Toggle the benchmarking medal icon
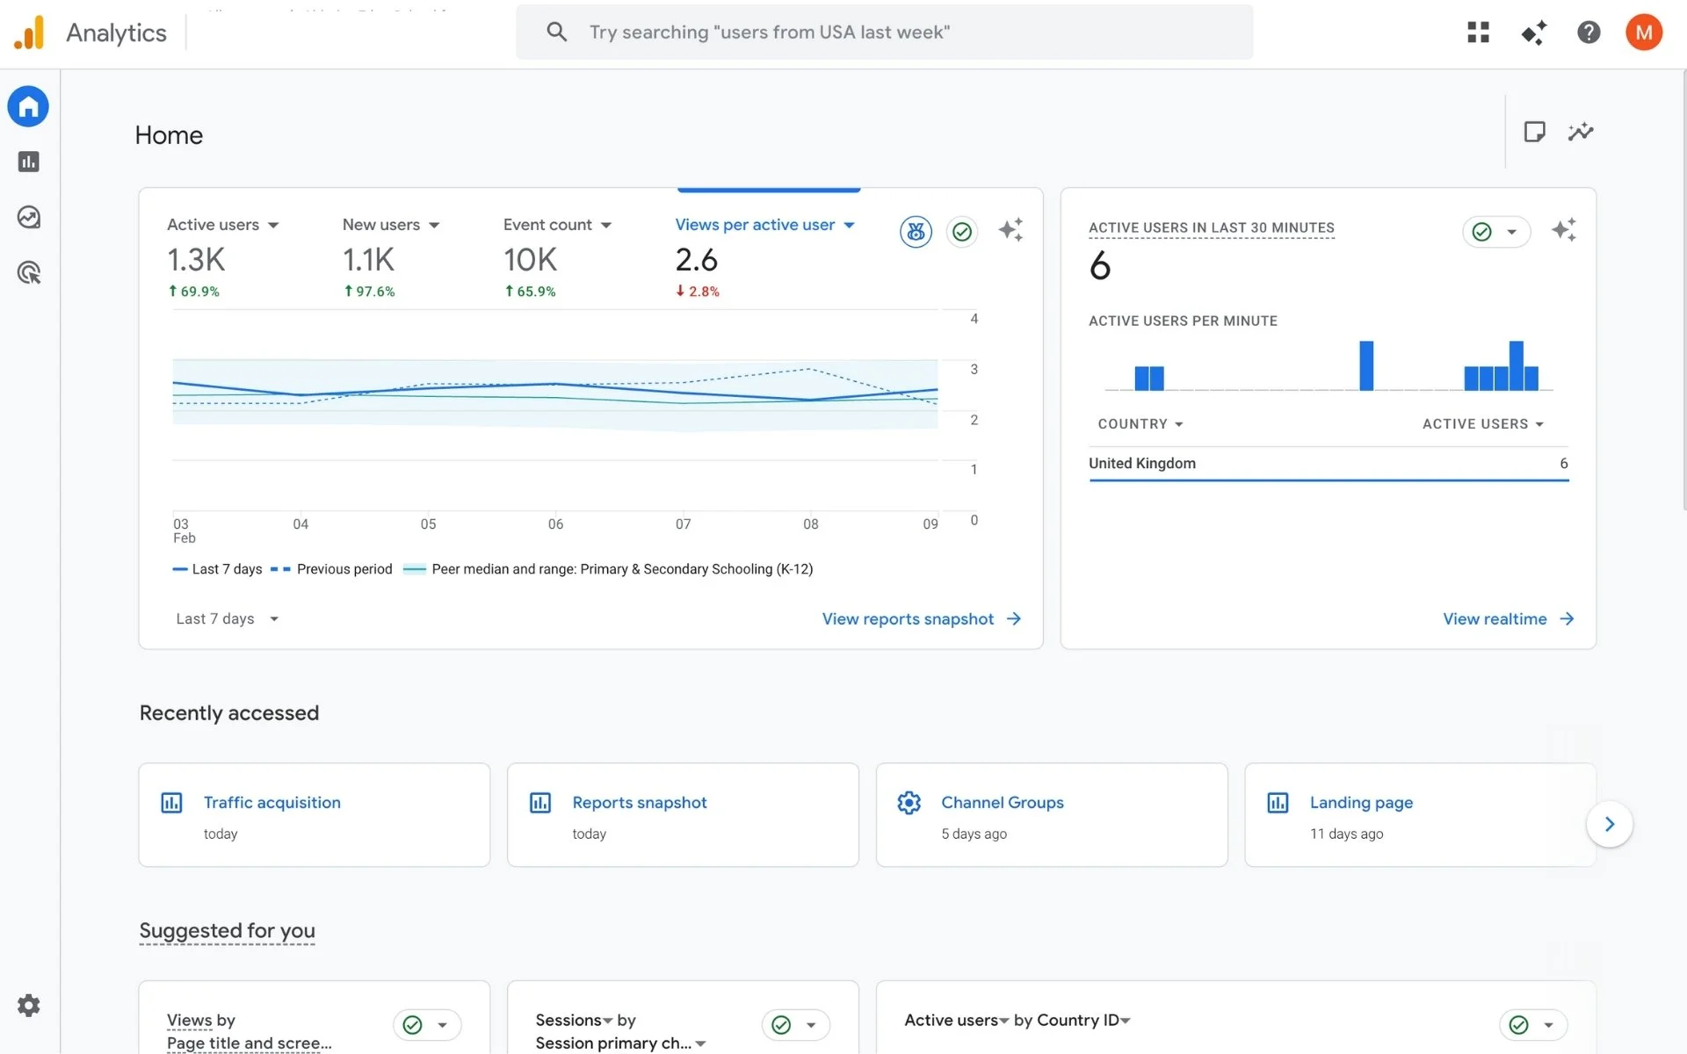This screenshot has height=1054, width=1687. [916, 231]
